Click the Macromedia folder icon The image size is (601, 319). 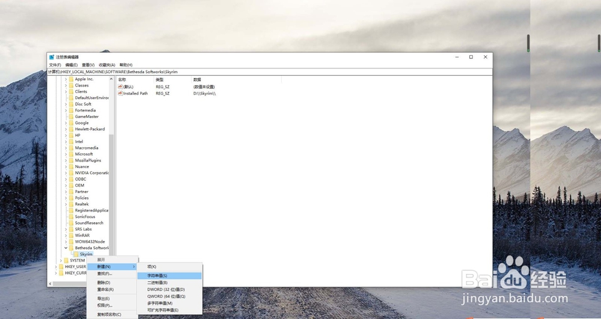click(72, 148)
